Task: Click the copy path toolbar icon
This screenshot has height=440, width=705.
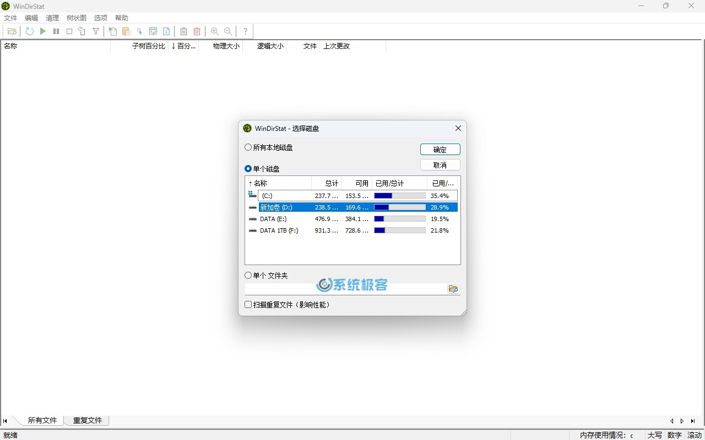Action: tap(113, 31)
